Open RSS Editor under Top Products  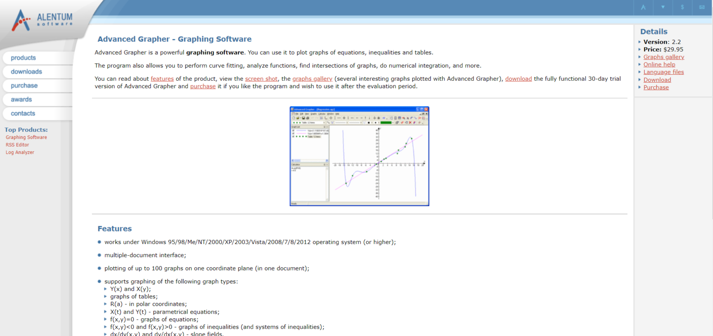coord(17,145)
